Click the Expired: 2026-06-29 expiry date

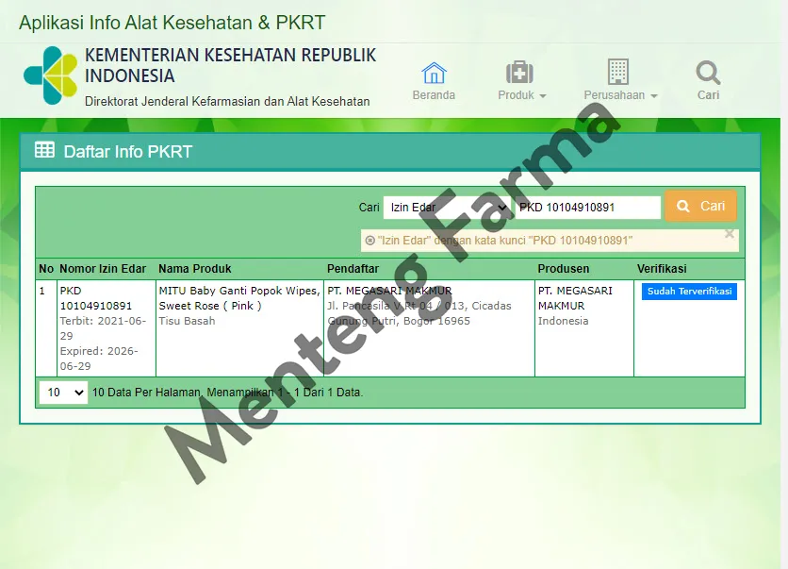tap(99, 359)
